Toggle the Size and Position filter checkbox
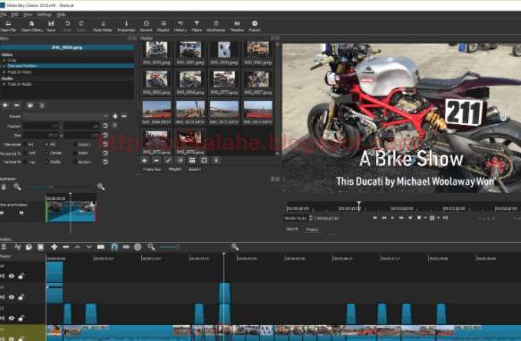Viewport: 521px width, 341px height. [x=4, y=66]
